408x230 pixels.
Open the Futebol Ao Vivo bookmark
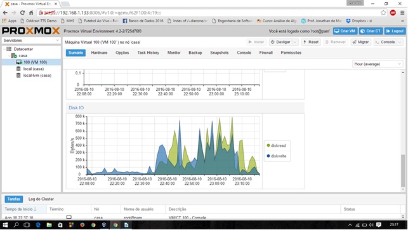tap(98, 21)
